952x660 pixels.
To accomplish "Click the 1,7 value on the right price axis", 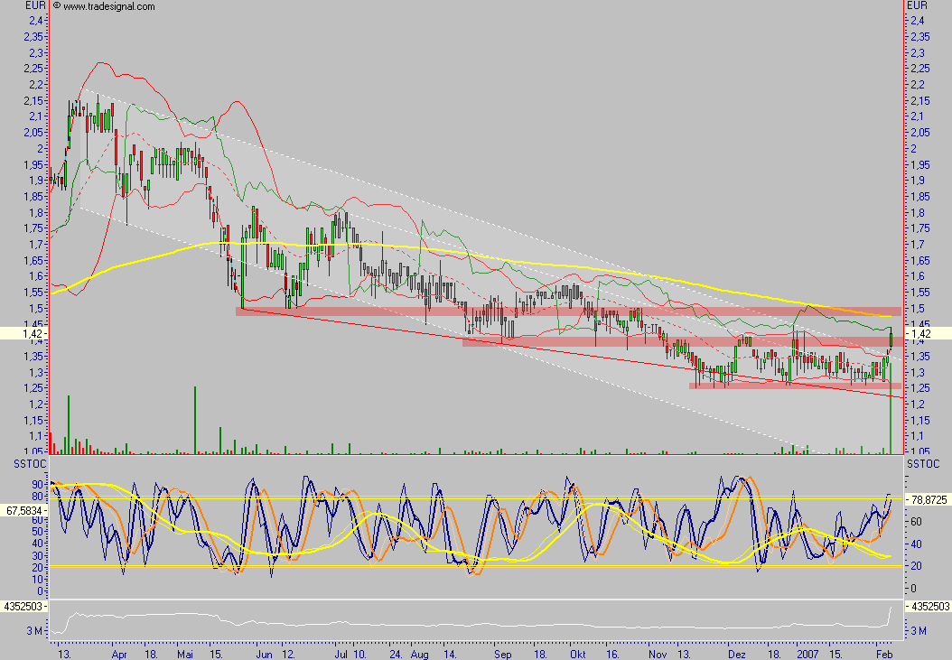I will [918, 245].
